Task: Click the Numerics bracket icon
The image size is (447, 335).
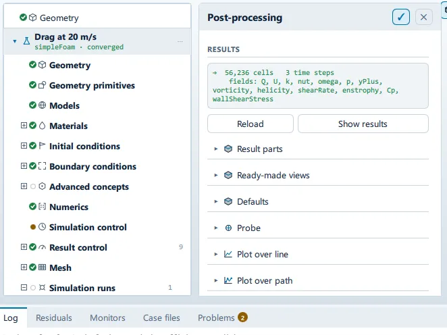Action: [x=42, y=207]
